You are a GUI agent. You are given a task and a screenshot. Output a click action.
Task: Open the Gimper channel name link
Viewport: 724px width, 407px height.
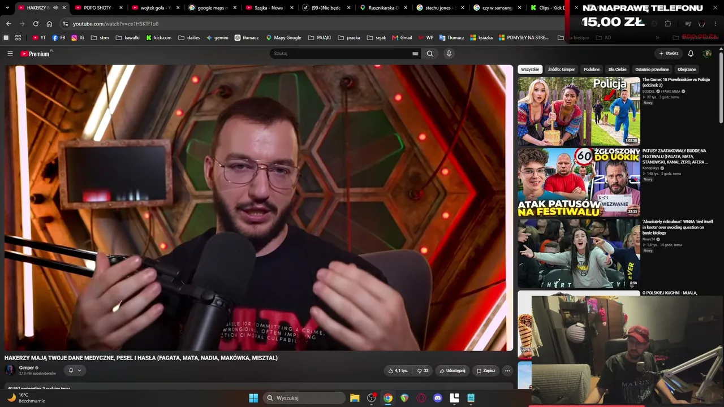click(x=27, y=368)
